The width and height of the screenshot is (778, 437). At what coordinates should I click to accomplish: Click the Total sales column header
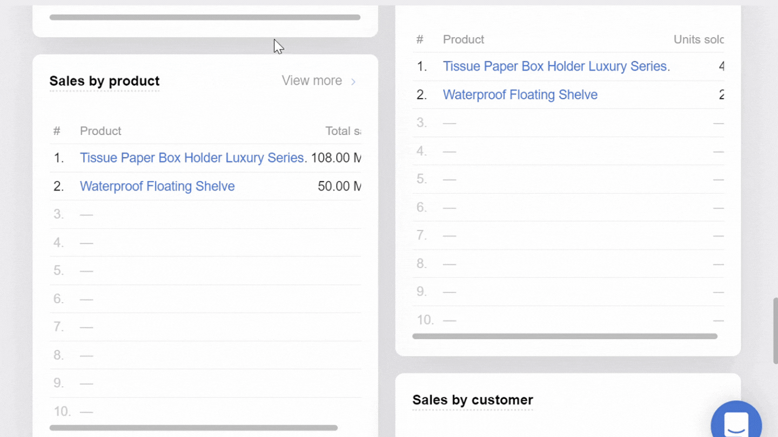[343, 131]
